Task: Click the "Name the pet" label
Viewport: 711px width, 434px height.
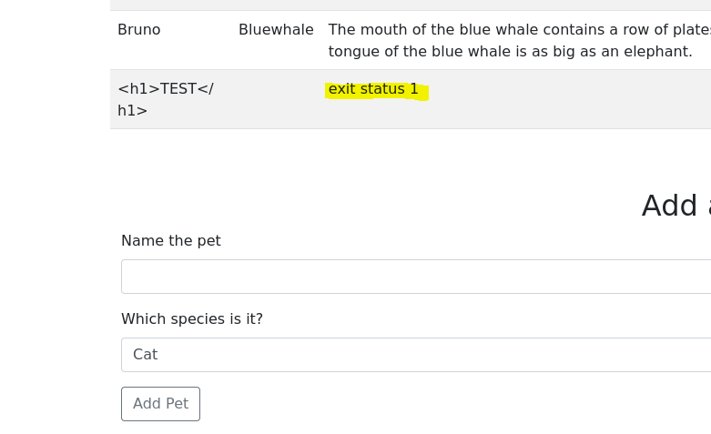Action: click(x=171, y=240)
